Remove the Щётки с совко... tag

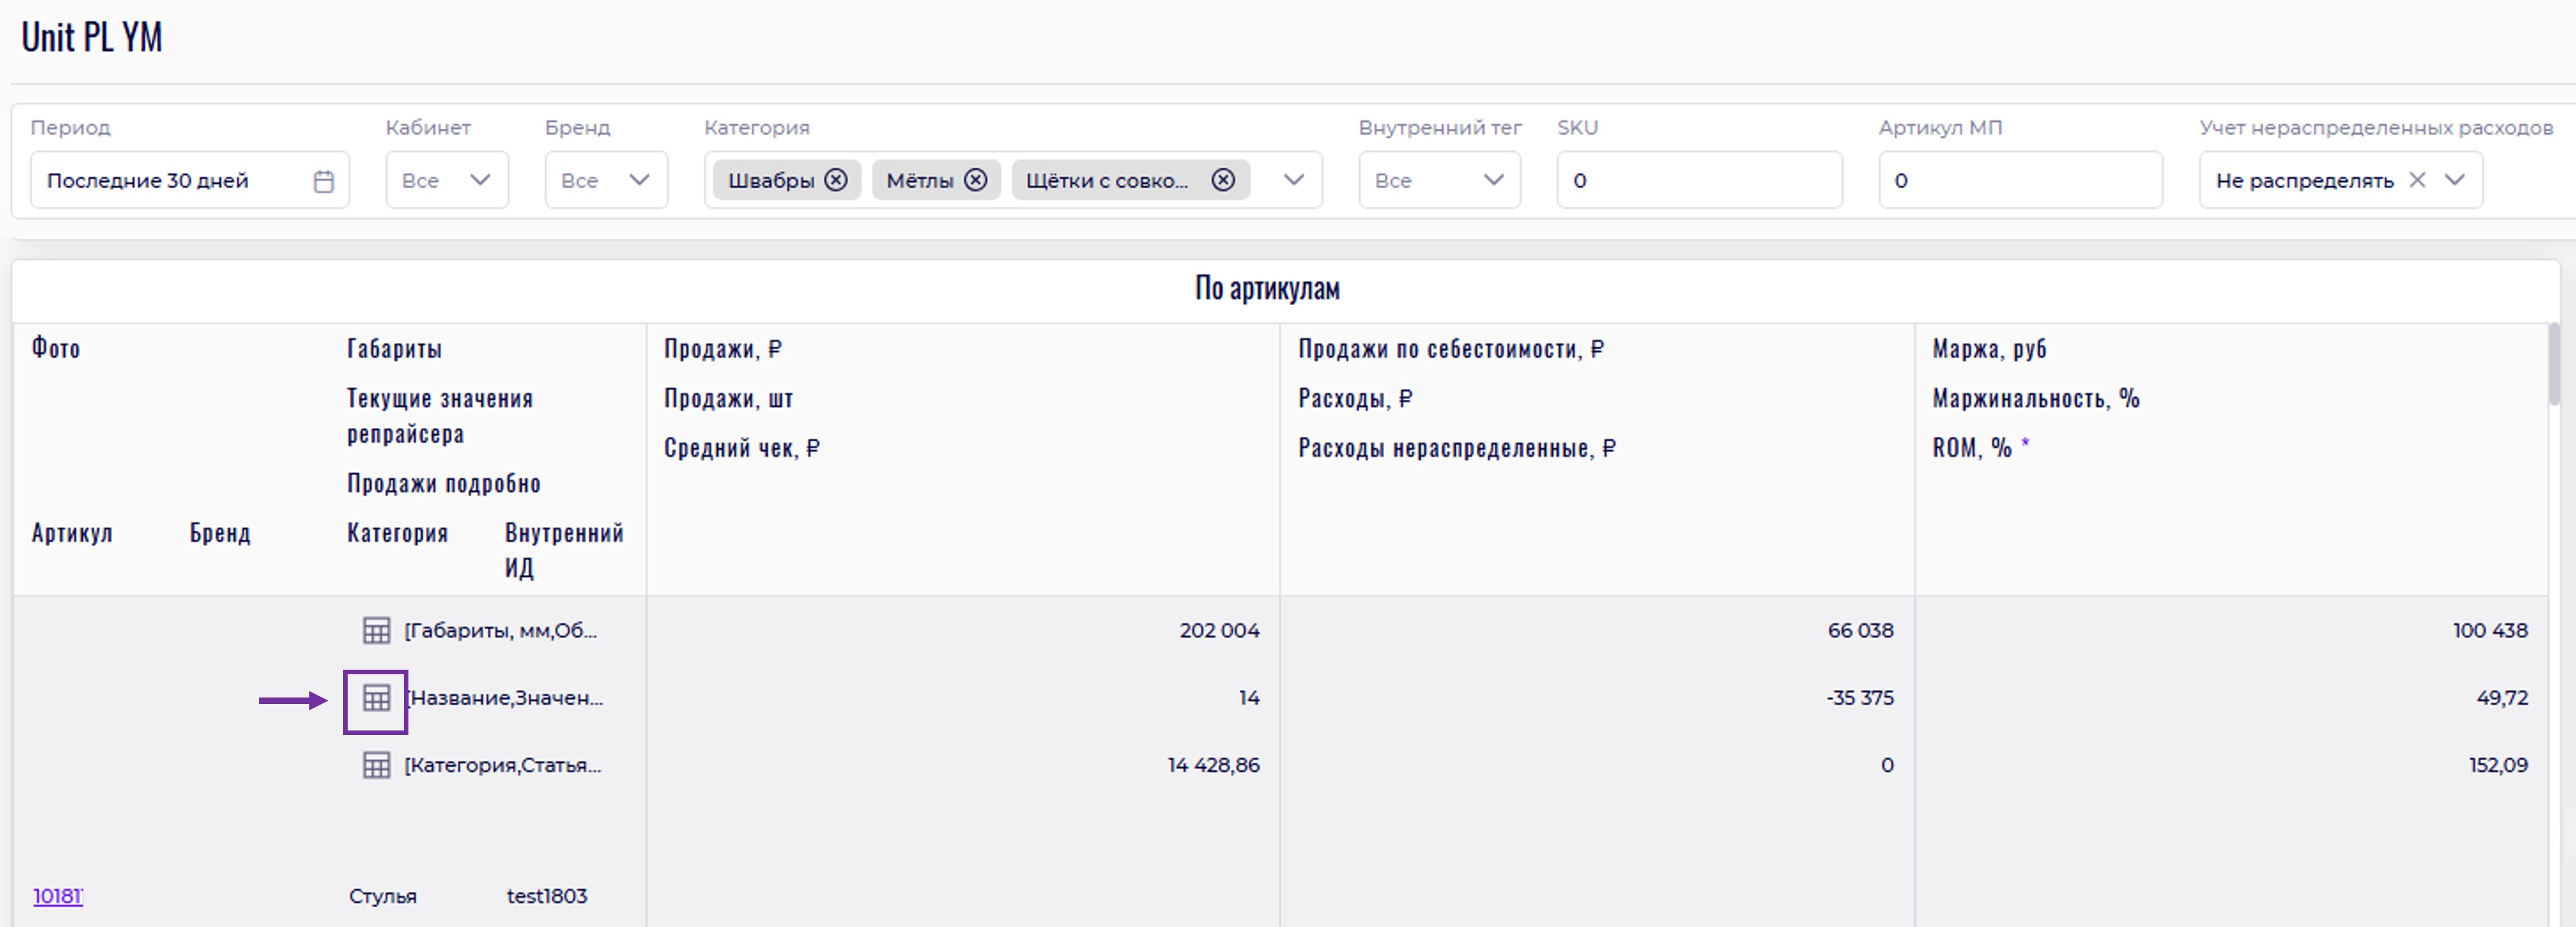[1222, 180]
